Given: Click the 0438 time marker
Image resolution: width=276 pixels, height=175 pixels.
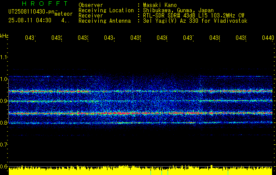Looking at the screenshot, I should (x=215, y=38).
